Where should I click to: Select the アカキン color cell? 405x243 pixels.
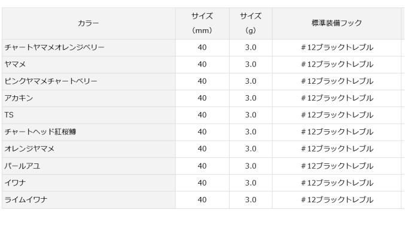tap(19, 98)
